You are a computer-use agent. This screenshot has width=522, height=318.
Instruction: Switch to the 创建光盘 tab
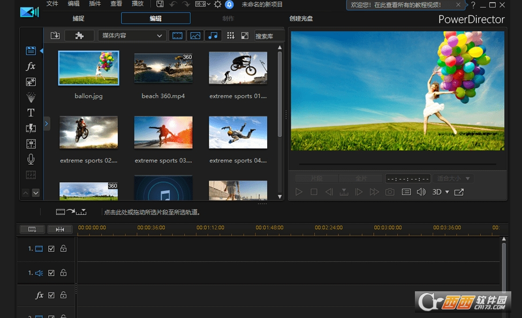(x=301, y=18)
